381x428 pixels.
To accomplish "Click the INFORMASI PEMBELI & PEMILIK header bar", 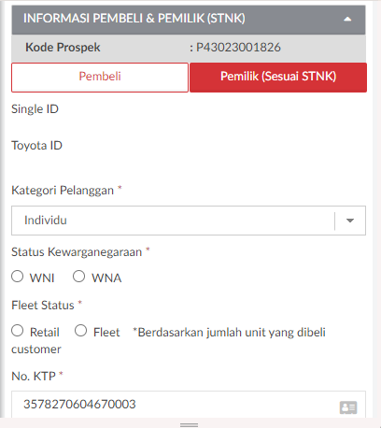I will pos(189,20).
